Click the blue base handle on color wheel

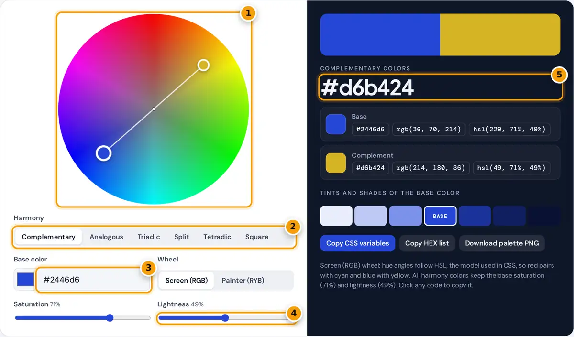tap(104, 153)
